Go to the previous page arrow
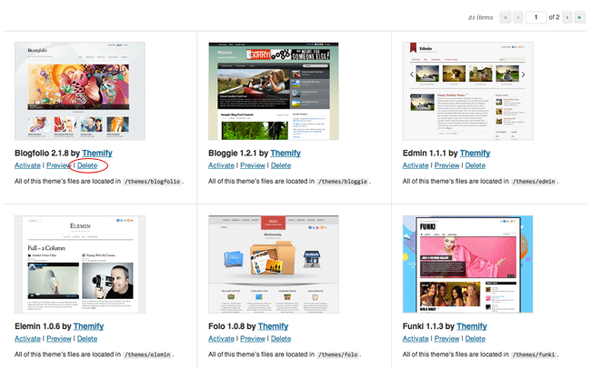This screenshot has width=591, height=369. pos(518,17)
